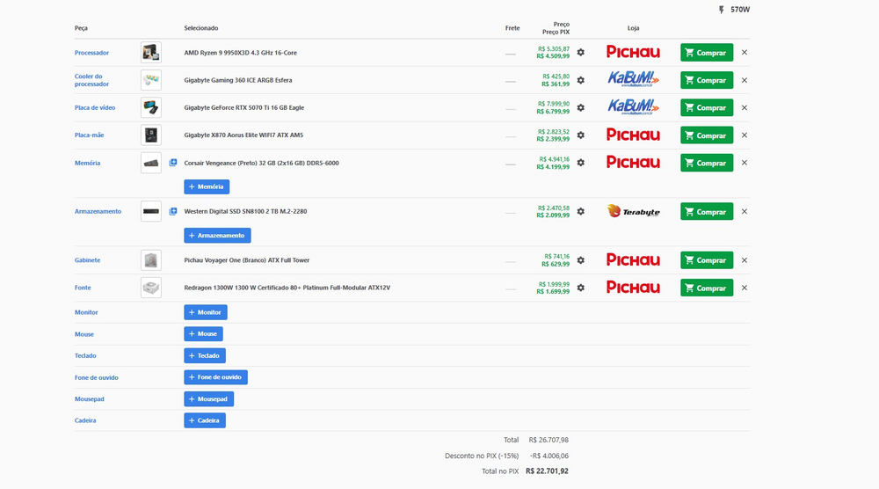Remove the RTX 5070 Ti video card row

tap(745, 107)
